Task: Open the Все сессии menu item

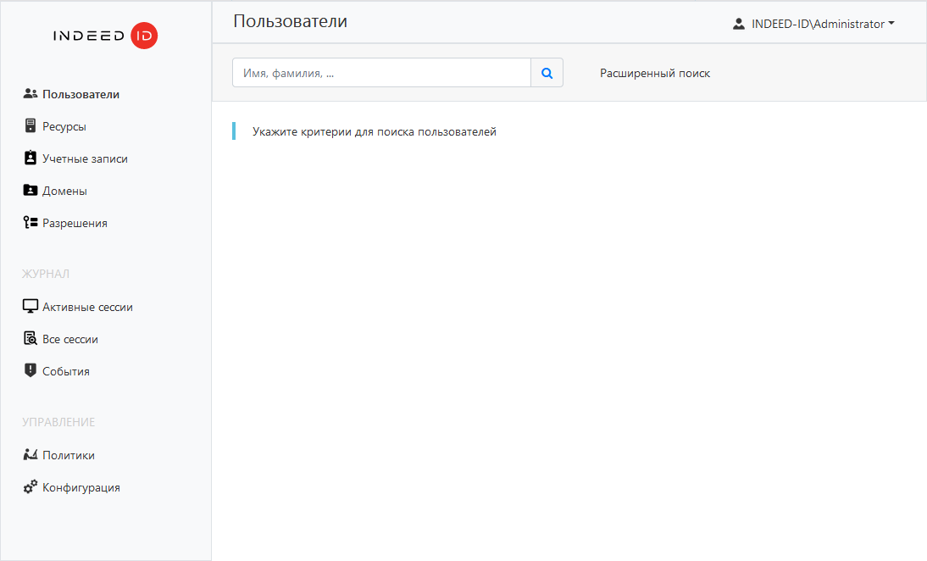Action: click(x=70, y=339)
